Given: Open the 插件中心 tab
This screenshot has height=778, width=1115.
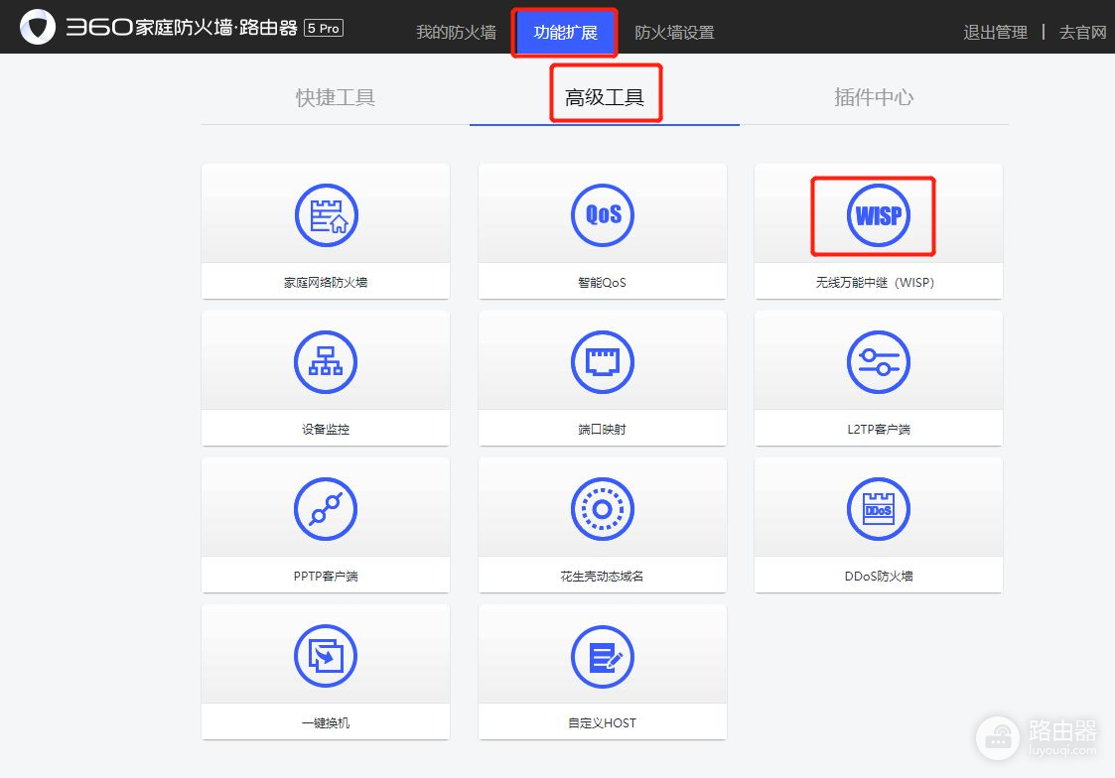Looking at the screenshot, I should click(x=874, y=97).
